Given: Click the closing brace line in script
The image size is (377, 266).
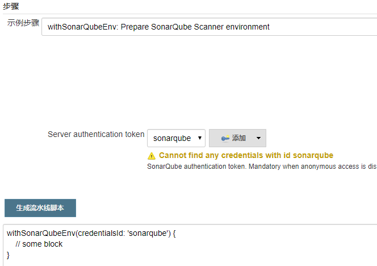Looking at the screenshot, I should tap(9, 255).
